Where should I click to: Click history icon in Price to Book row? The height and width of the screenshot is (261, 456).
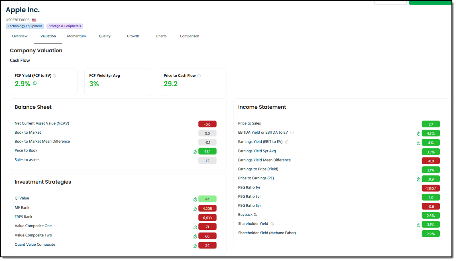coord(195,152)
